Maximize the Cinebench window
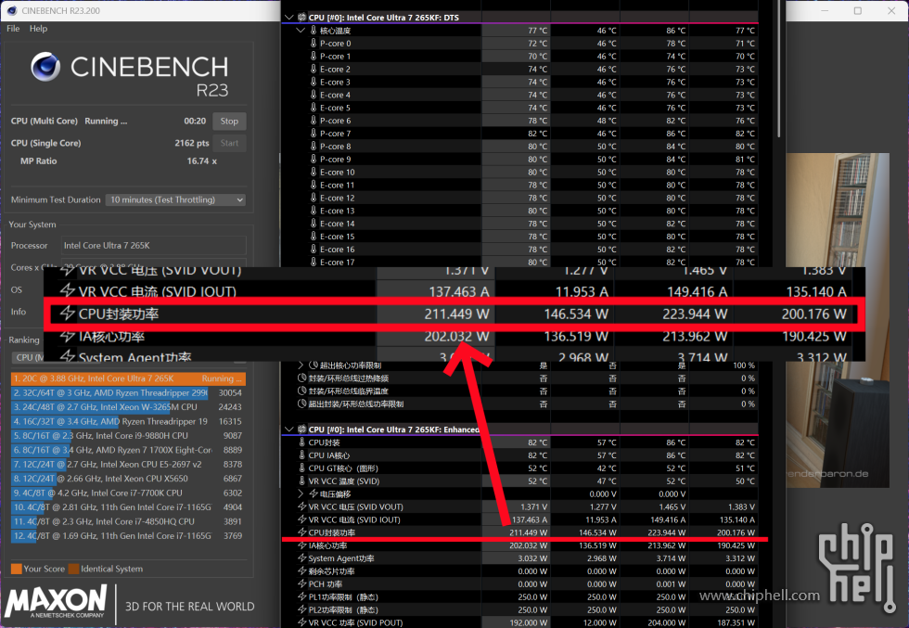909x628 pixels. (858, 10)
